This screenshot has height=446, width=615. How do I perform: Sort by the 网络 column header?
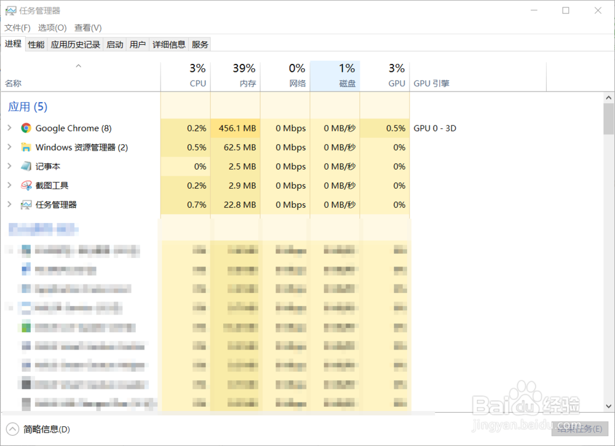[285, 76]
